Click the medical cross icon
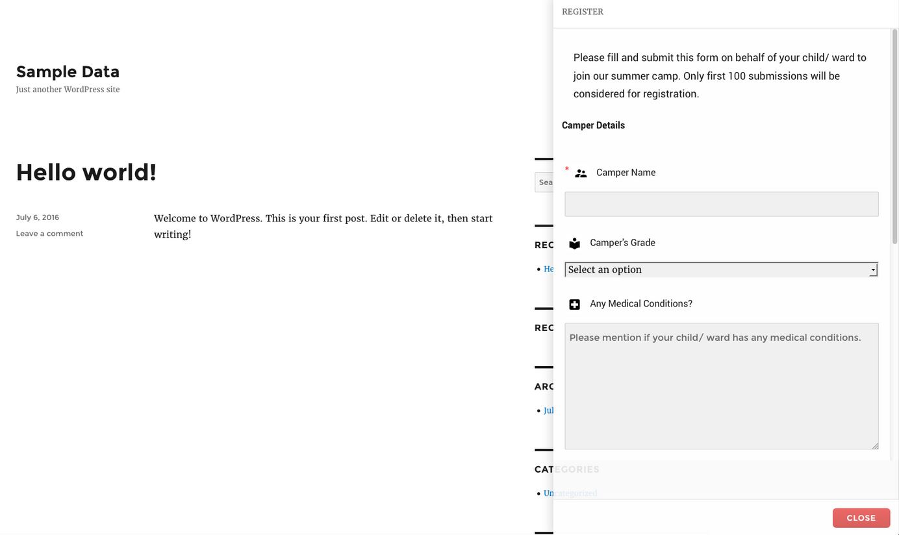Viewport: 899px width, 535px height. coord(574,305)
